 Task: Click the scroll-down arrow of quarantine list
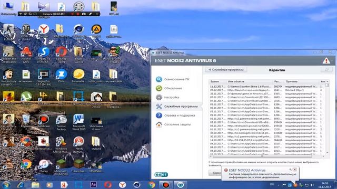pos(328,153)
